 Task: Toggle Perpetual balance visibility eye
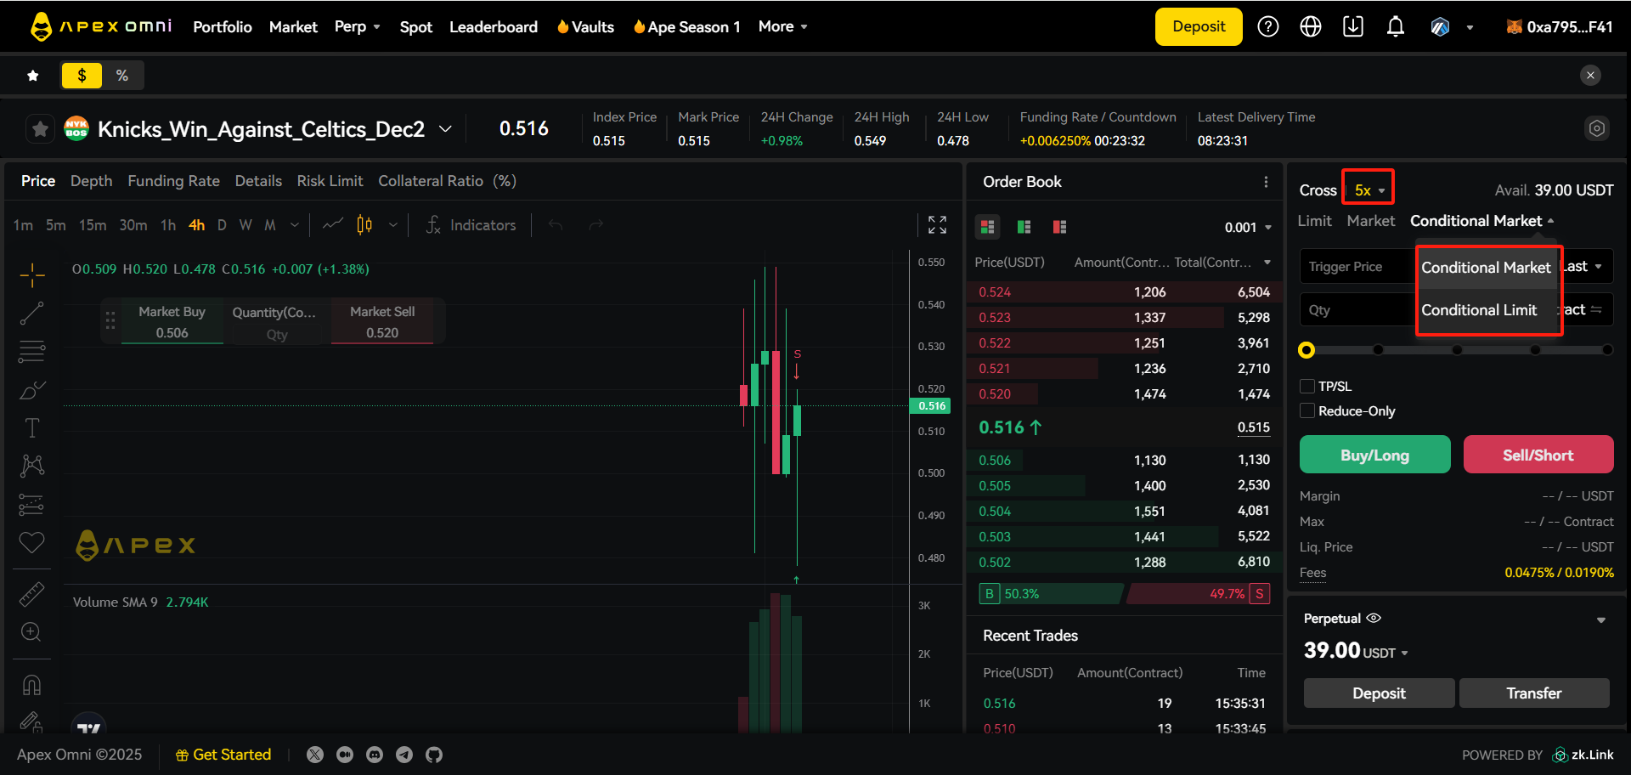coord(1374,618)
